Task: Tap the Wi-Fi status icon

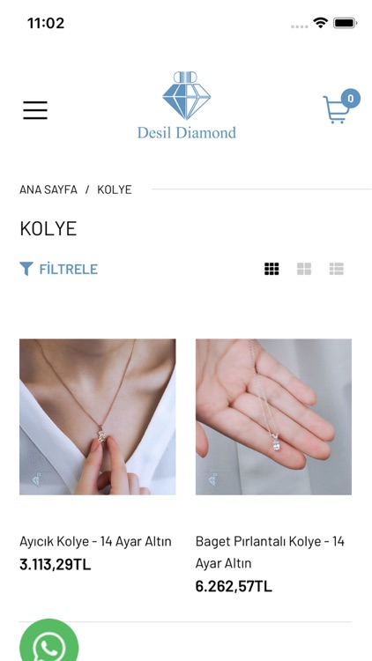Action: [321, 23]
